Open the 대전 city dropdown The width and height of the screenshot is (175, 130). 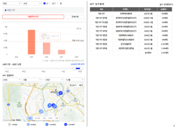click(x=12, y=4)
